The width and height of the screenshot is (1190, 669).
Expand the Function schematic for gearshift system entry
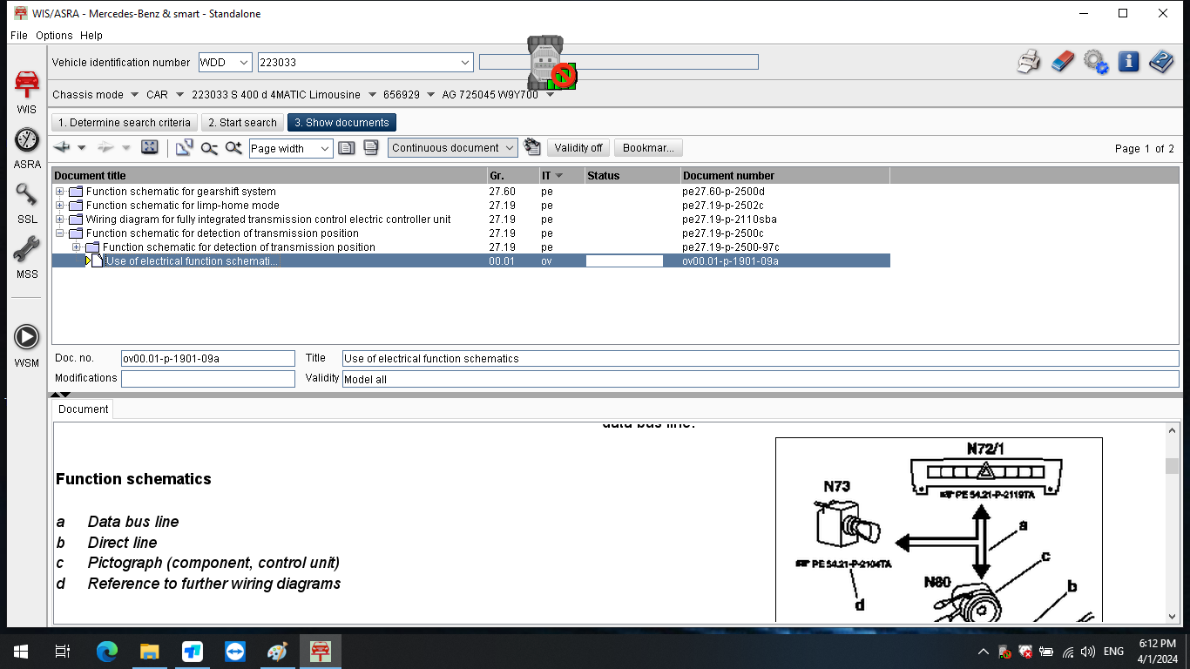[57, 191]
